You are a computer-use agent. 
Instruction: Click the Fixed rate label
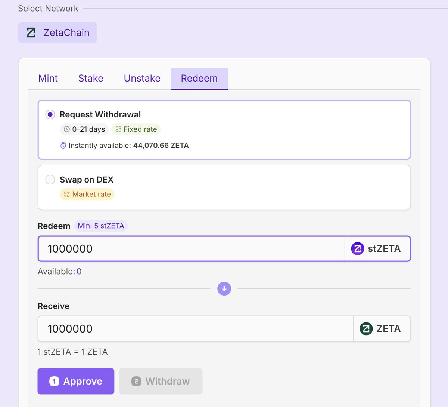140,129
